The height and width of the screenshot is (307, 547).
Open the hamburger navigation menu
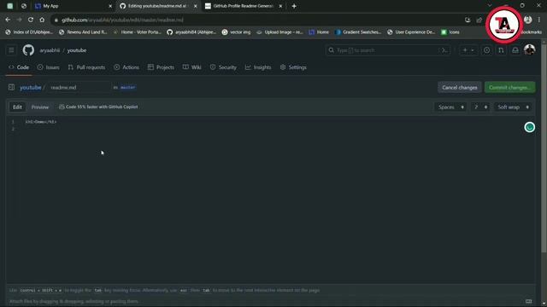11,50
